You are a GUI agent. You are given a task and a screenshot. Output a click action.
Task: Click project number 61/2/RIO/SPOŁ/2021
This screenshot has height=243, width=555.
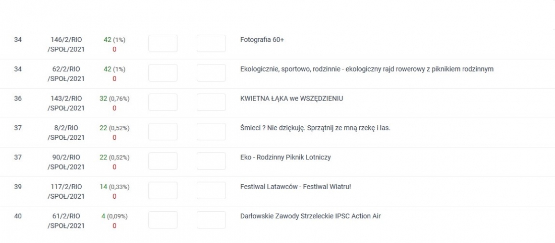(66, 221)
